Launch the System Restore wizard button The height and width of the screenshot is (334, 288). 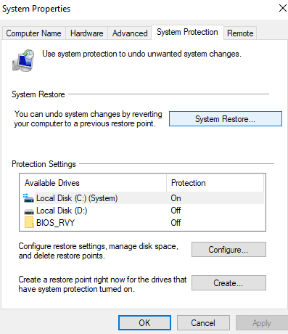[x=226, y=119]
